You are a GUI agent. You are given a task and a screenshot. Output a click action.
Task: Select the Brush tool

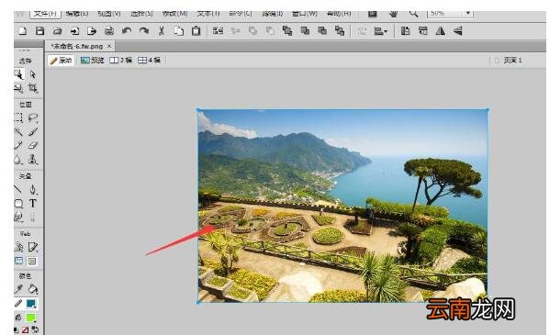33,131
